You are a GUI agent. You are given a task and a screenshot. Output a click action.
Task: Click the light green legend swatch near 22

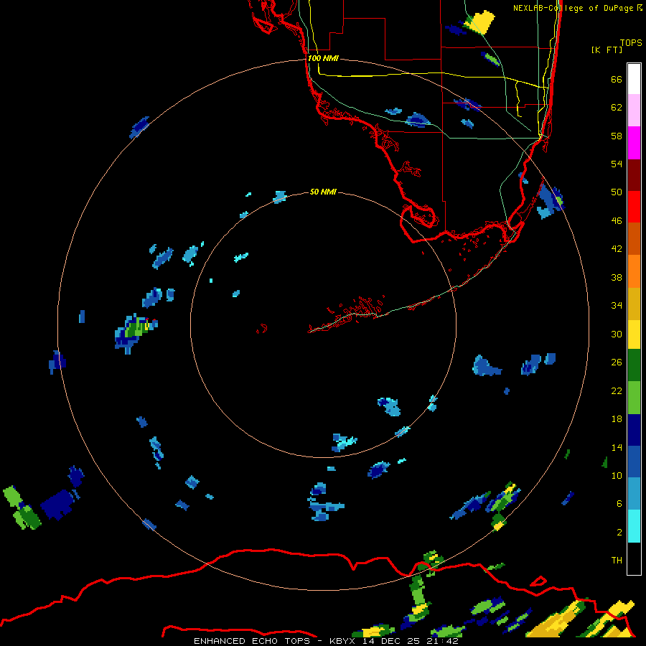634,398
